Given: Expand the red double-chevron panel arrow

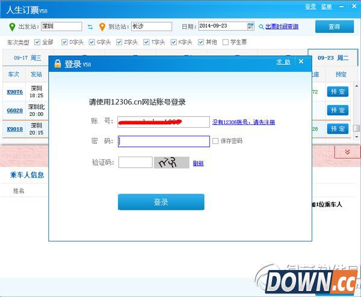Looking at the screenshot, I should coord(347,152).
